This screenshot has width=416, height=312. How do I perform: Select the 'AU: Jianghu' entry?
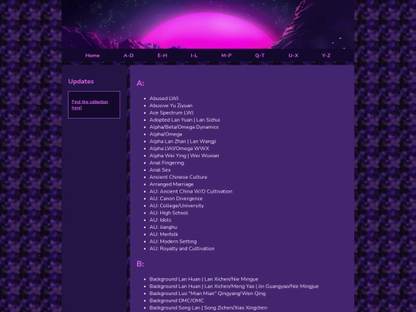point(163,227)
